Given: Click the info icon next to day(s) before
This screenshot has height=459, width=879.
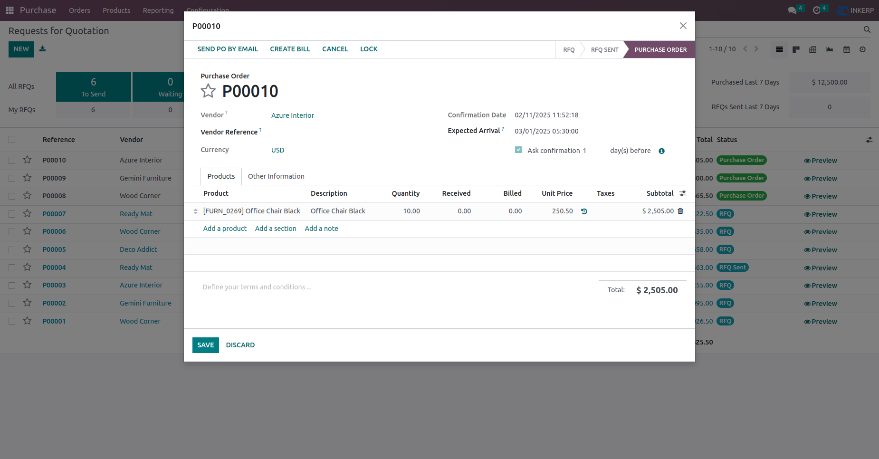Looking at the screenshot, I should click(661, 151).
